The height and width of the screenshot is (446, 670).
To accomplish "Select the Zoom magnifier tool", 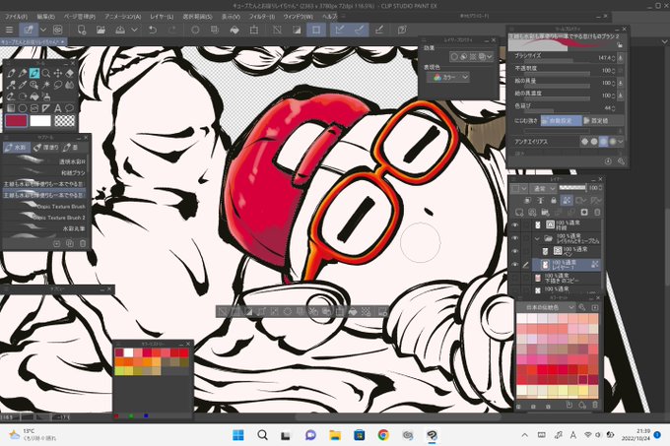I will click(x=45, y=73).
